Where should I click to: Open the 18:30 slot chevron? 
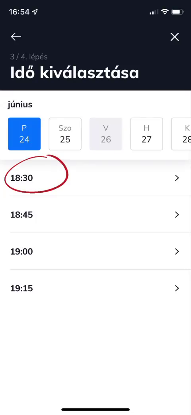(177, 178)
